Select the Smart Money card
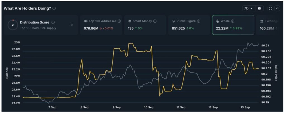286x114 pixels. [145, 25]
